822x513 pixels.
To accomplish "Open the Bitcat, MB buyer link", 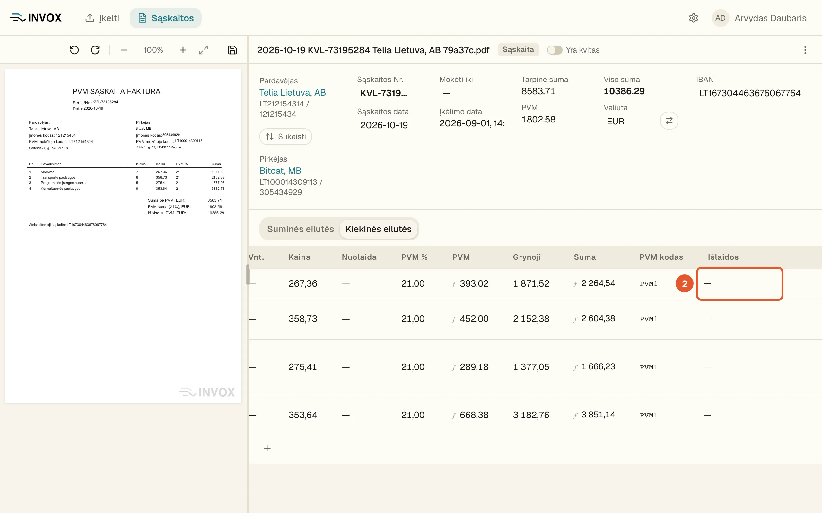I will [280, 170].
